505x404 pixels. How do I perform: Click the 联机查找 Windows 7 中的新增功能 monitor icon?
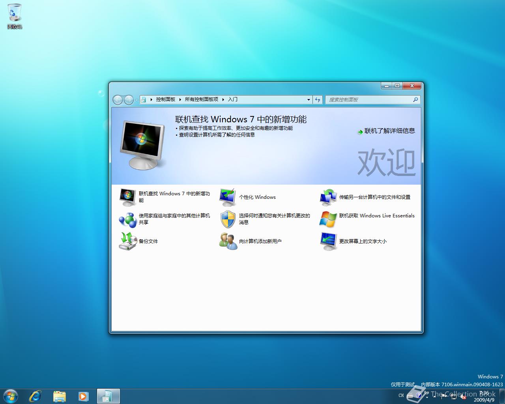pos(127,197)
